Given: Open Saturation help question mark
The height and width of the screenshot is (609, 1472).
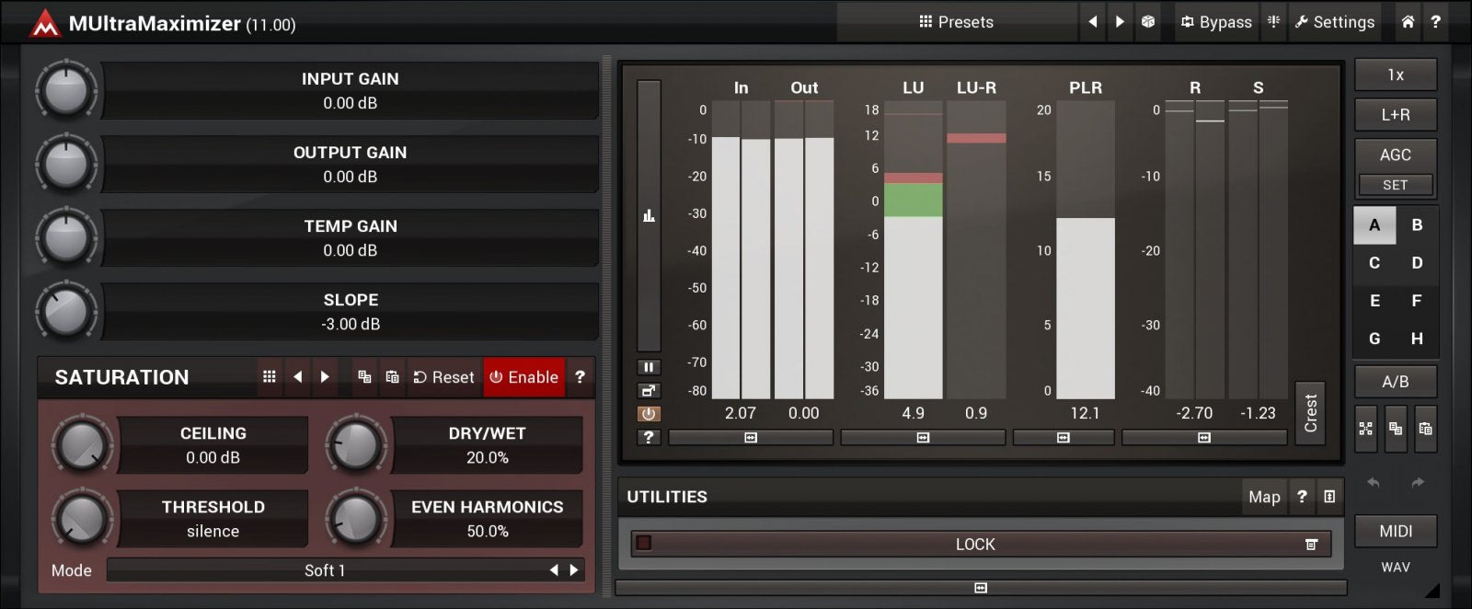Looking at the screenshot, I should click(x=580, y=377).
